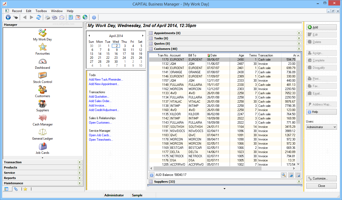Click the Add Sales Order link
Image resolution: width=342 pixels, height=200 pixels.
coord(100,101)
